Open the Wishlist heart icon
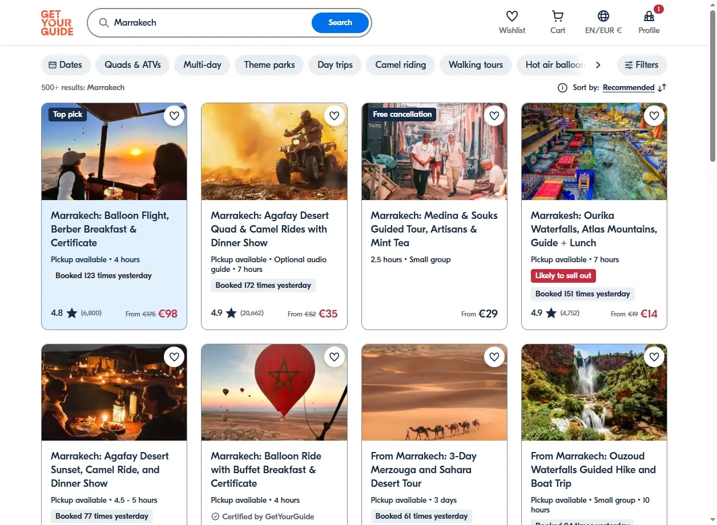Image resolution: width=717 pixels, height=525 pixels. [512, 16]
